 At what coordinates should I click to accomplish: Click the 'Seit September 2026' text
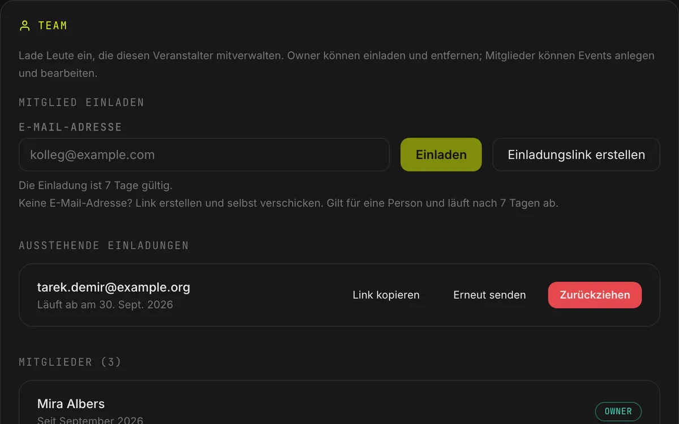tap(90, 420)
